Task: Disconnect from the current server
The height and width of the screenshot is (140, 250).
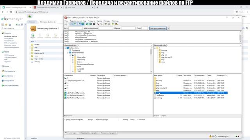Action: click(98, 24)
